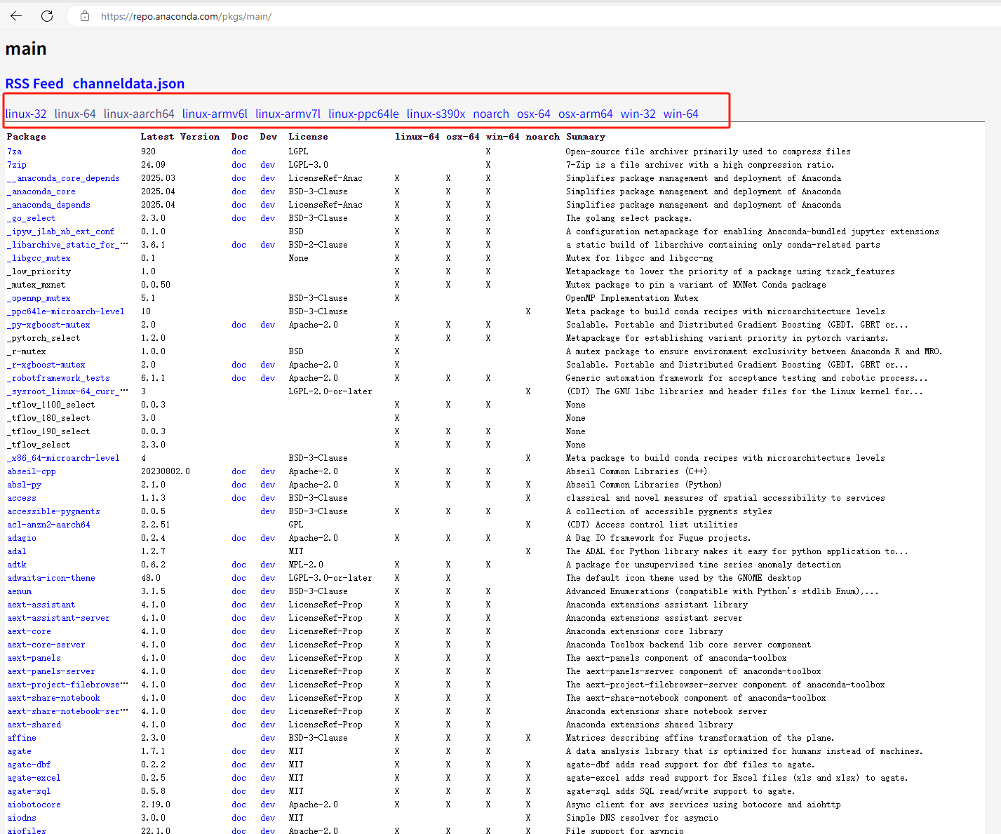Open the noarch platform link
Viewport: 1001px width, 834px height.
(491, 114)
